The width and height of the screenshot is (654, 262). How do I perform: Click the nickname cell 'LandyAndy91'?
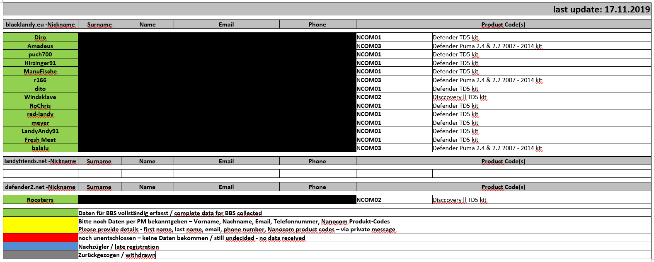coord(40,131)
